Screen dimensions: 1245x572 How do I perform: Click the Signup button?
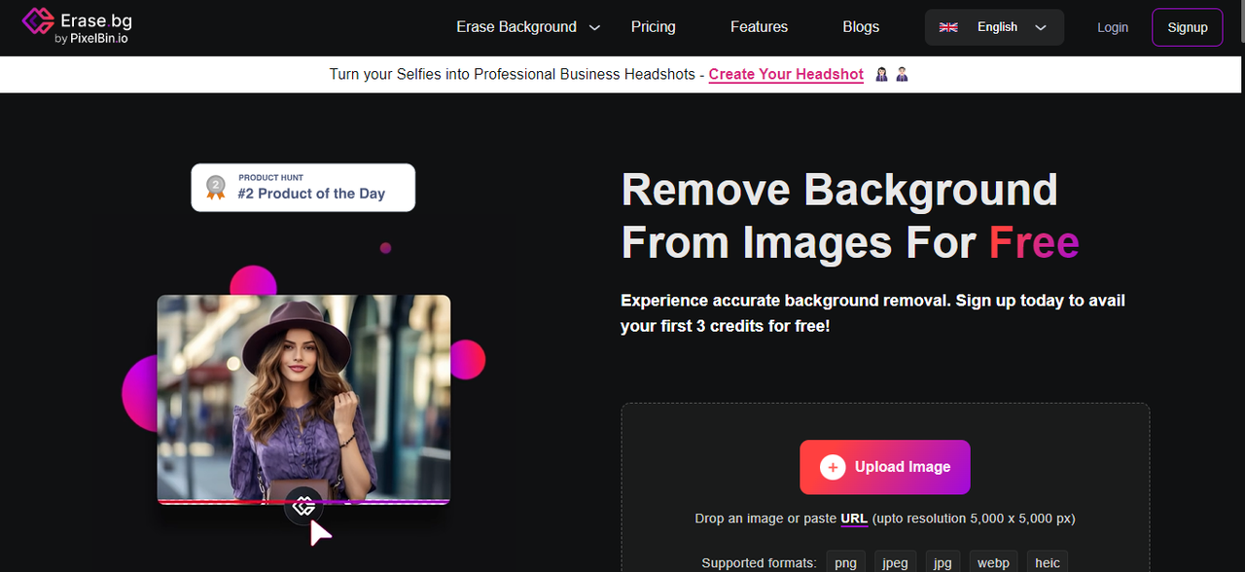tap(1187, 27)
